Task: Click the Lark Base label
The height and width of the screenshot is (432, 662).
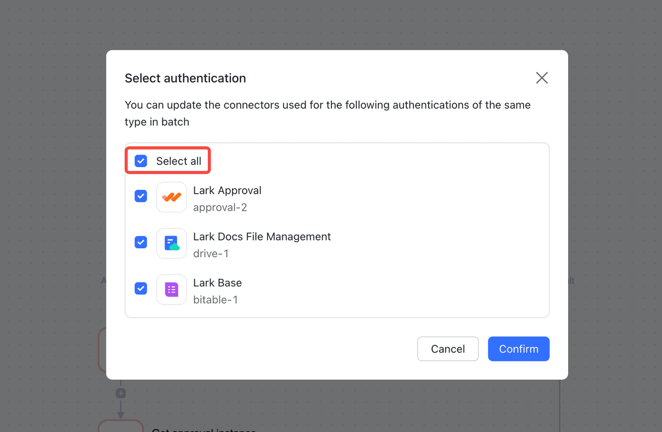Action: (217, 282)
